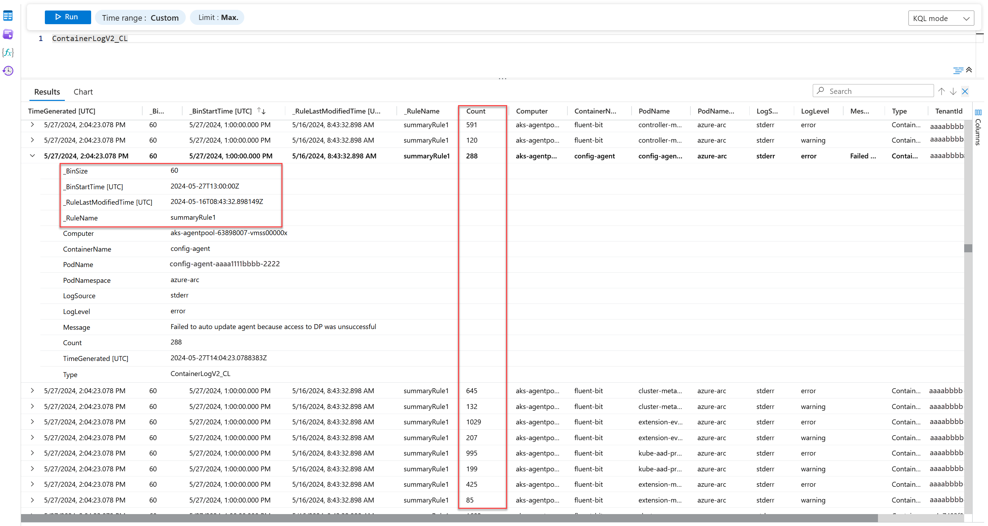Sort by TimeGenerated [UTC] column header
The height and width of the screenshot is (526, 988).
(x=62, y=111)
